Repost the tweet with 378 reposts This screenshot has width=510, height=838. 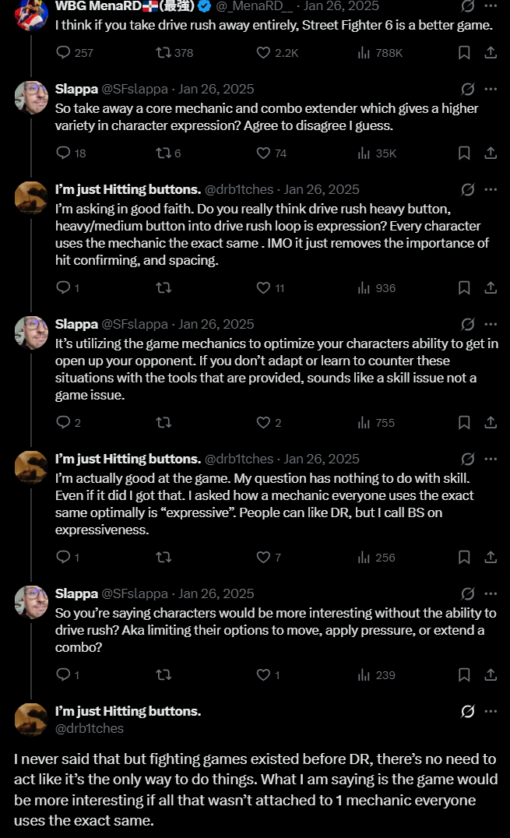174,52
